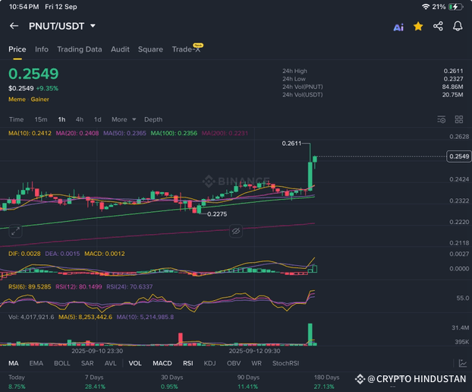Tap the 180 Days 27.13% performance

pyautogui.click(x=326, y=382)
